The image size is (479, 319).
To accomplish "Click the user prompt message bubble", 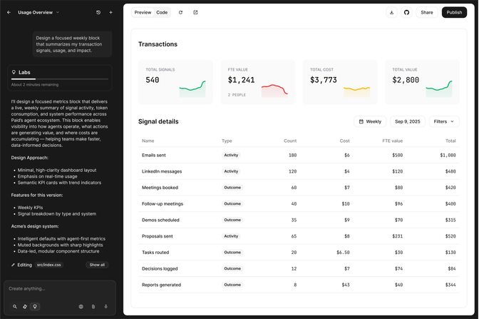I will (72, 44).
